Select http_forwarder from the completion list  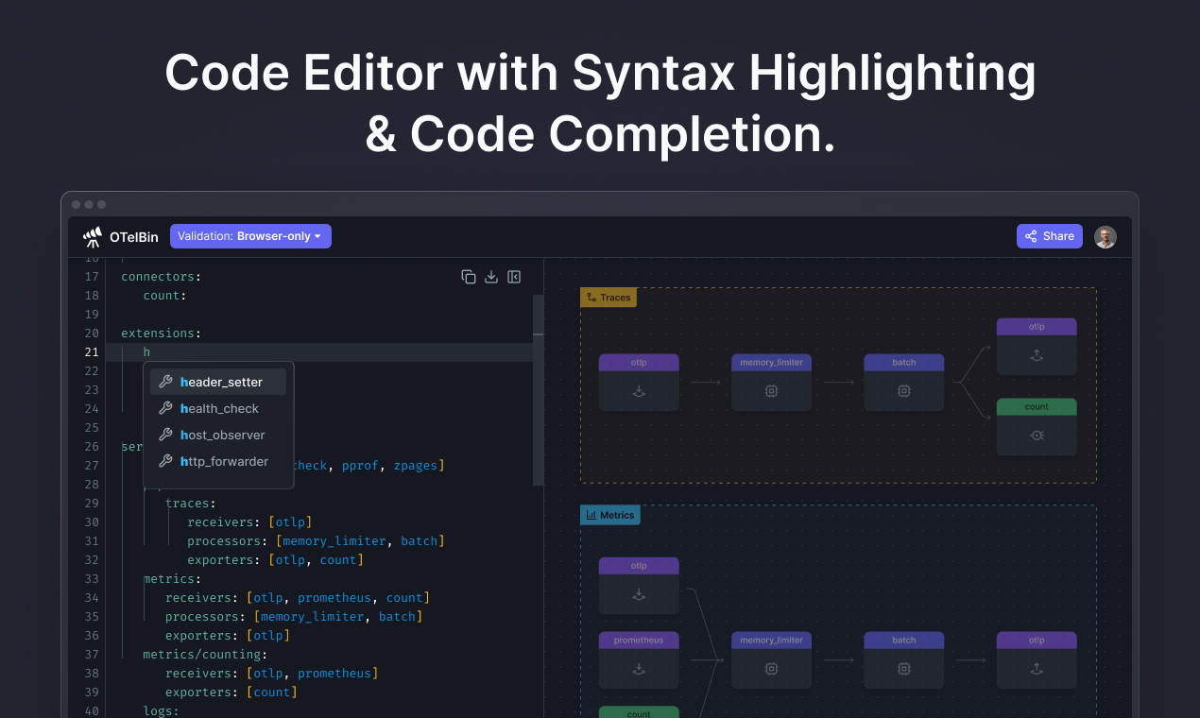(218, 461)
